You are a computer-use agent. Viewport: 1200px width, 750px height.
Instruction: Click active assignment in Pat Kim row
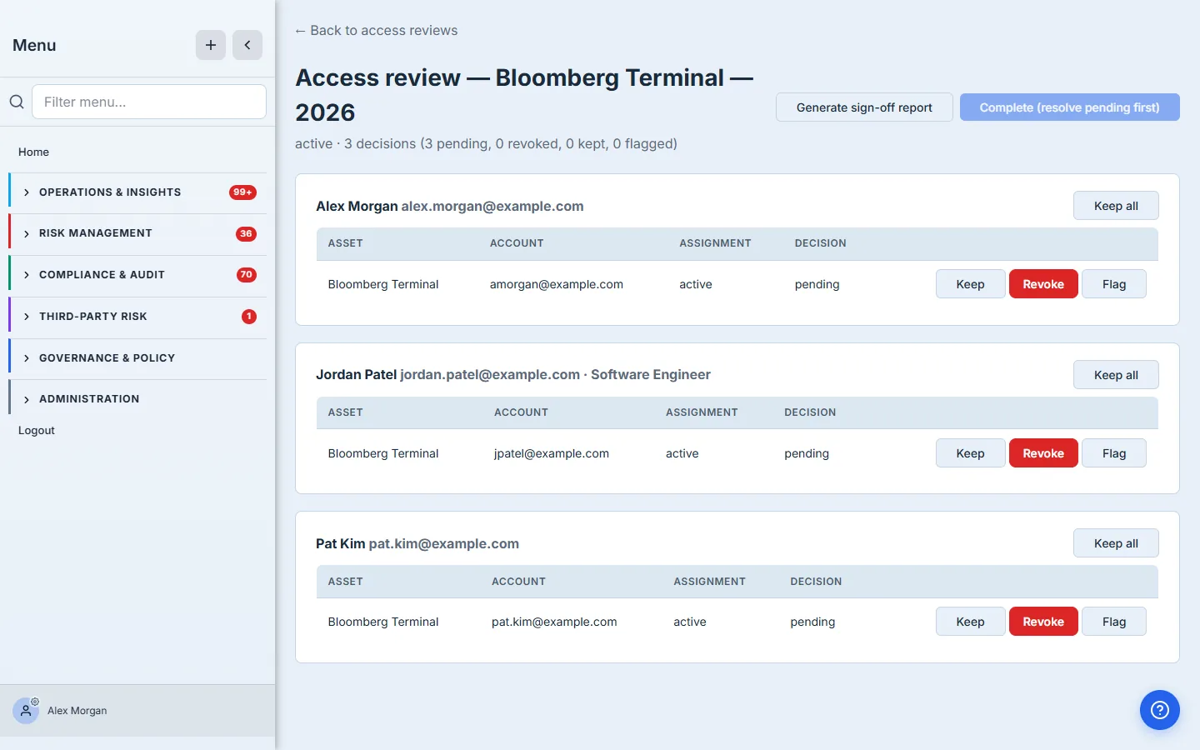pos(690,622)
